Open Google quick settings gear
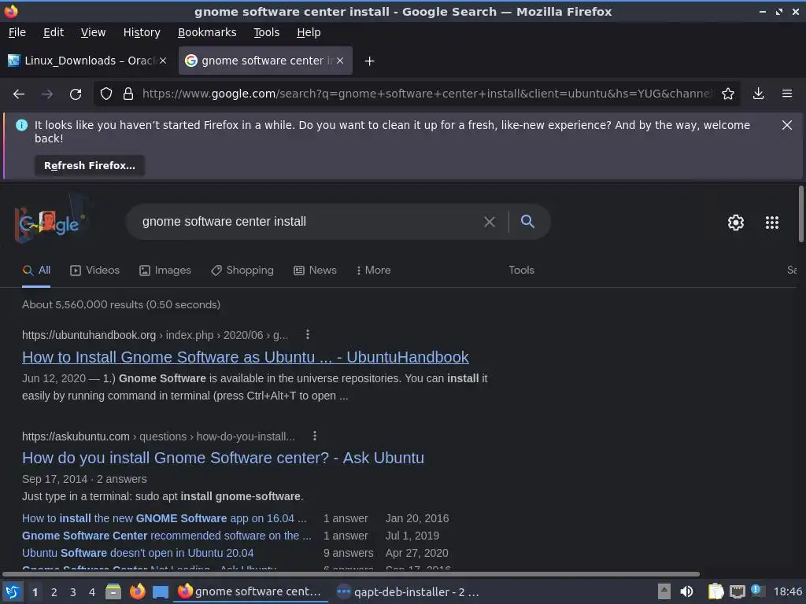806x604 pixels. [x=736, y=223]
